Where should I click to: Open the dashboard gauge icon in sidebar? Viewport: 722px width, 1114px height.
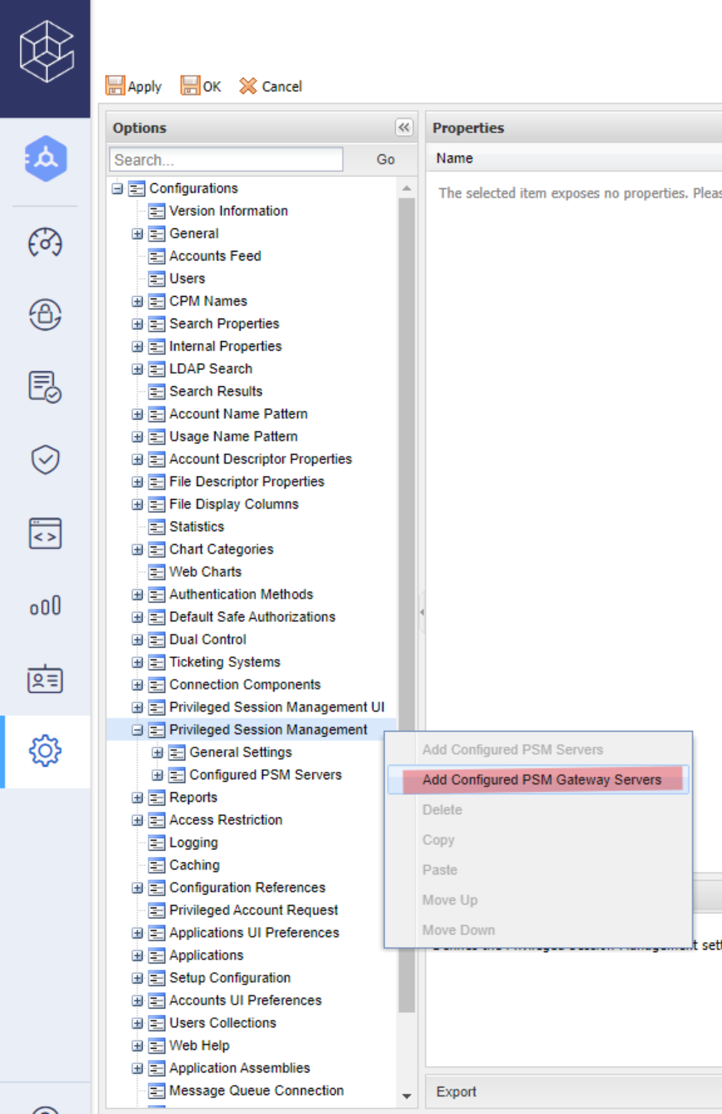[45, 243]
